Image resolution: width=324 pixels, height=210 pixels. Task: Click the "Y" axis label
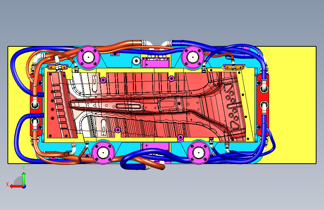[x=24, y=168]
